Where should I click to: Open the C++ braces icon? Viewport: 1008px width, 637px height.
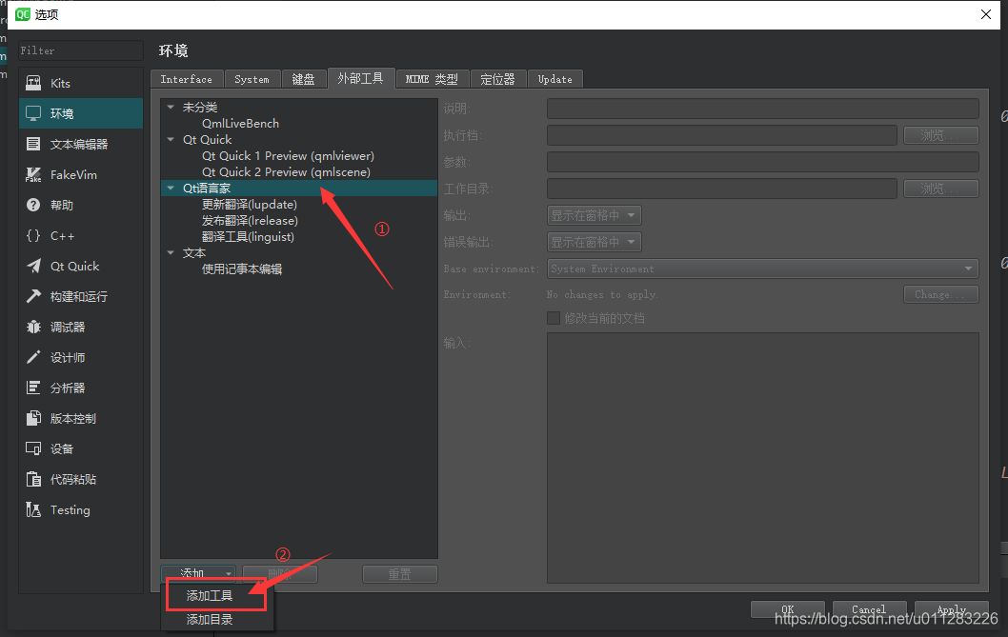tap(33, 235)
